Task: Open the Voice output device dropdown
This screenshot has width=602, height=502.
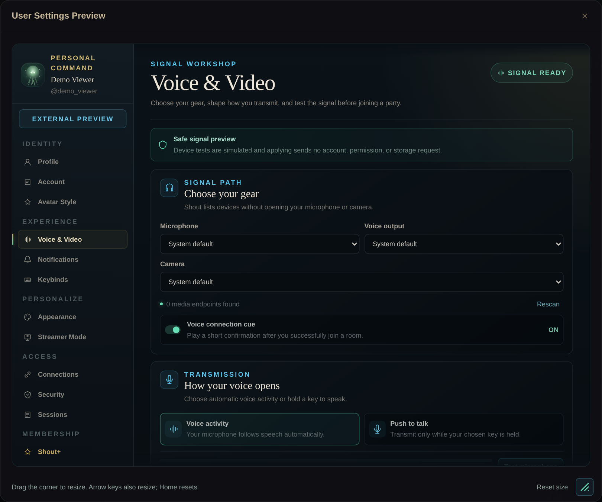Action: 464,244
